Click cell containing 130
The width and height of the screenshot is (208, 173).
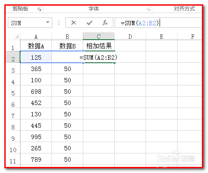pyautogui.click(x=36, y=114)
